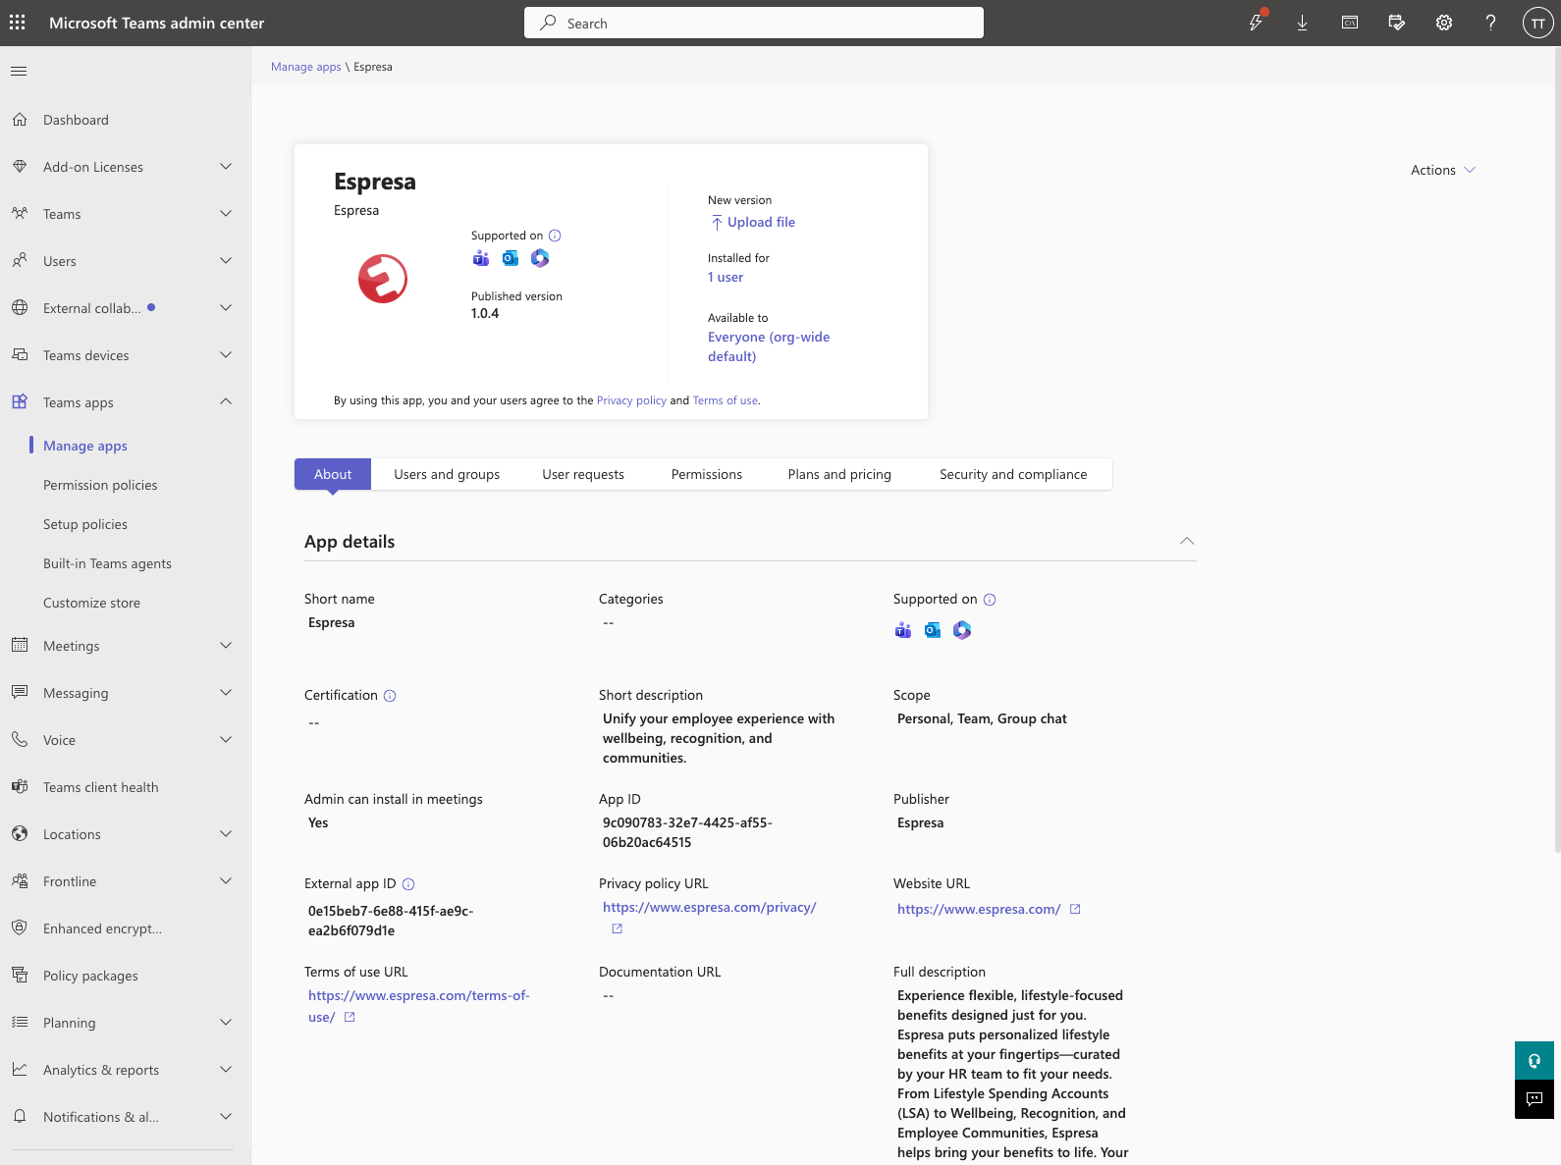The height and width of the screenshot is (1165, 1561).
Task: Open Policy packages page
Action: tap(90, 976)
